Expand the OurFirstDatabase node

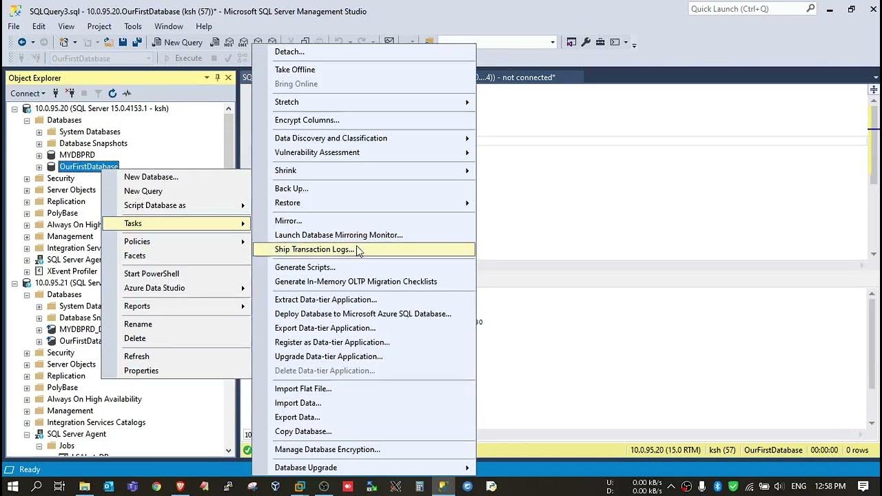(x=39, y=167)
